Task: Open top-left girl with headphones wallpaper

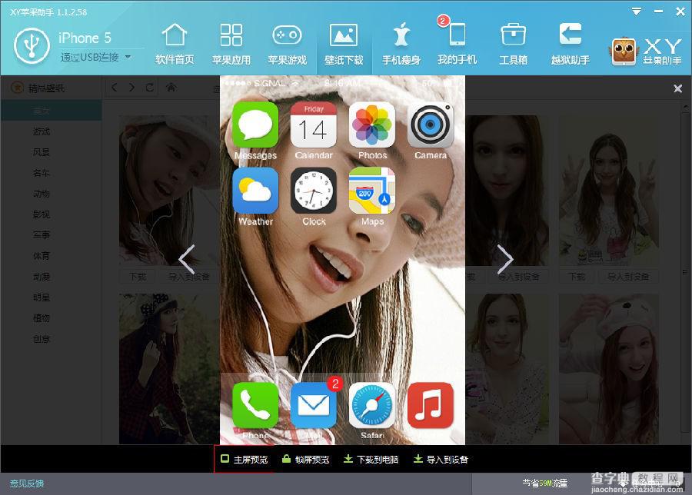Action: pos(169,191)
